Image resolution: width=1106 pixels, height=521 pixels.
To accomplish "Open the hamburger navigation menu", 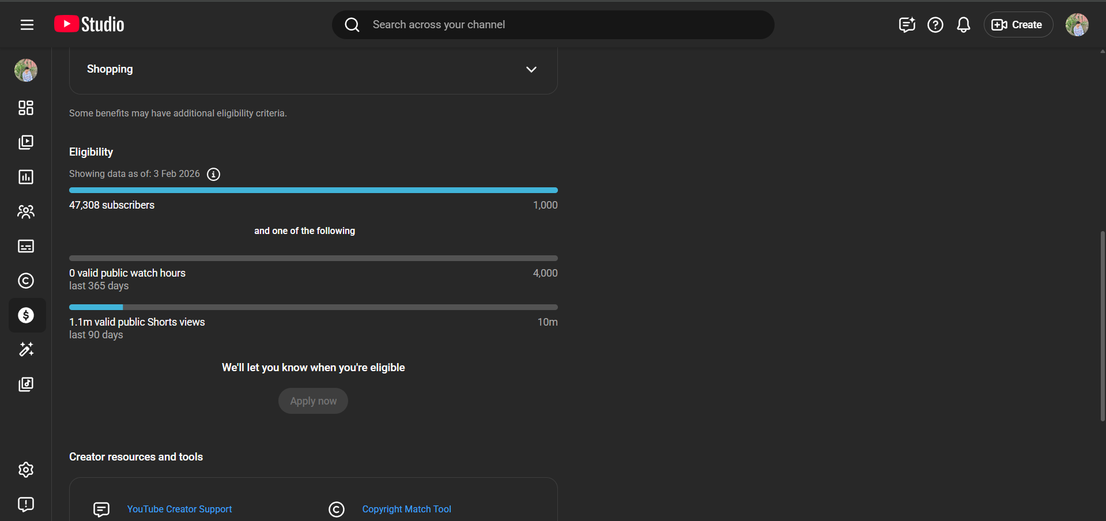I will pos(27,25).
